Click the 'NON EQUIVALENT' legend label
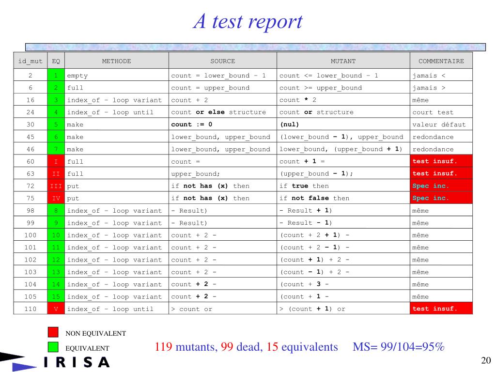The image size is (496, 372). (96, 333)
